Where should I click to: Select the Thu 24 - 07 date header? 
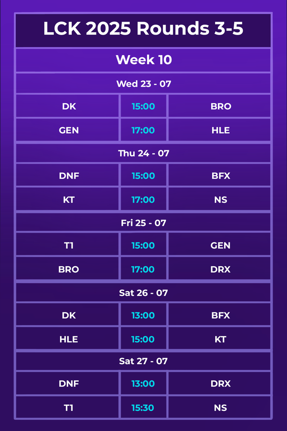tap(143, 153)
